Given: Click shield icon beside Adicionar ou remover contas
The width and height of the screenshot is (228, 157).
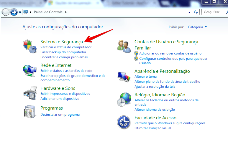Looking at the screenshot, I should pyautogui.click(x=136, y=53).
